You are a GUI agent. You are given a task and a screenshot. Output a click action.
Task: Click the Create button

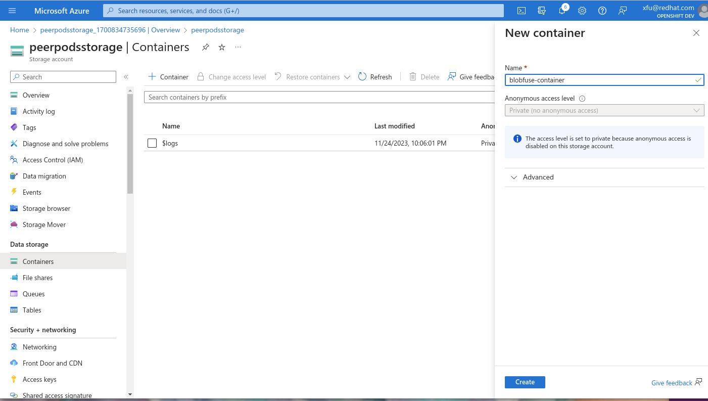click(x=525, y=382)
